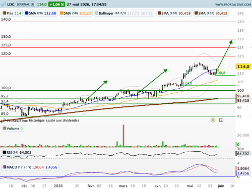Click the yellow 114,0 price tag
The image size is (252, 189).
(243, 67)
